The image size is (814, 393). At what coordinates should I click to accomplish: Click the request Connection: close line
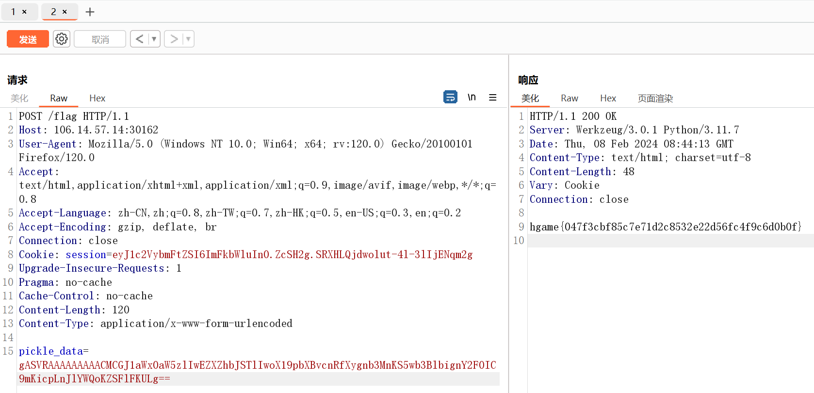[68, 240]
